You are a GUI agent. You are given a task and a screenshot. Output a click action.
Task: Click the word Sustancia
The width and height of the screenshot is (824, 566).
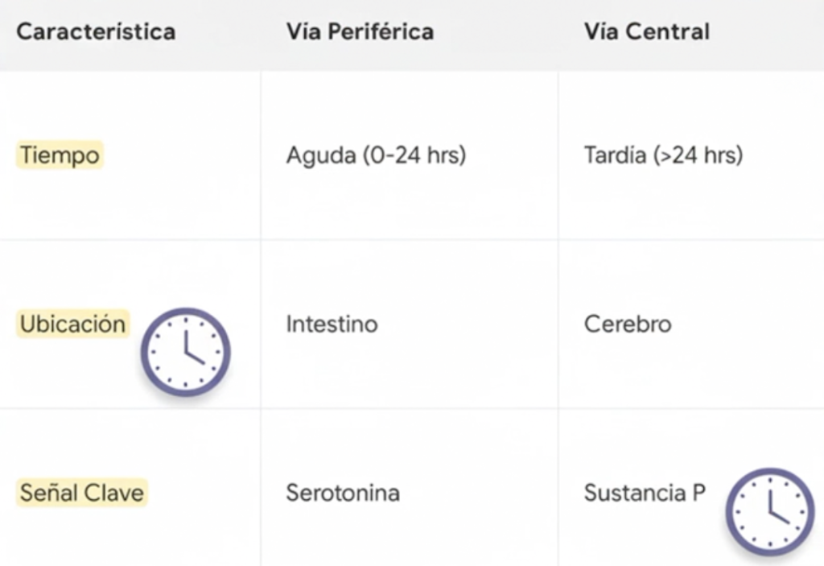(x=635, y=493)
